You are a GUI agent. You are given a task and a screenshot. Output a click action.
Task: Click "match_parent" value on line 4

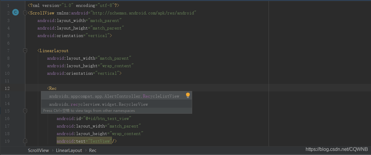pos(107,28)
